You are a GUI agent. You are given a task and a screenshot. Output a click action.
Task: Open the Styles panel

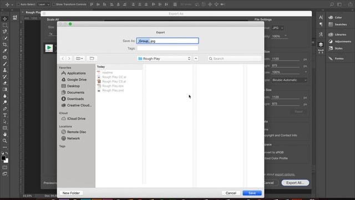pyautogui.click(x=335, y=48)
